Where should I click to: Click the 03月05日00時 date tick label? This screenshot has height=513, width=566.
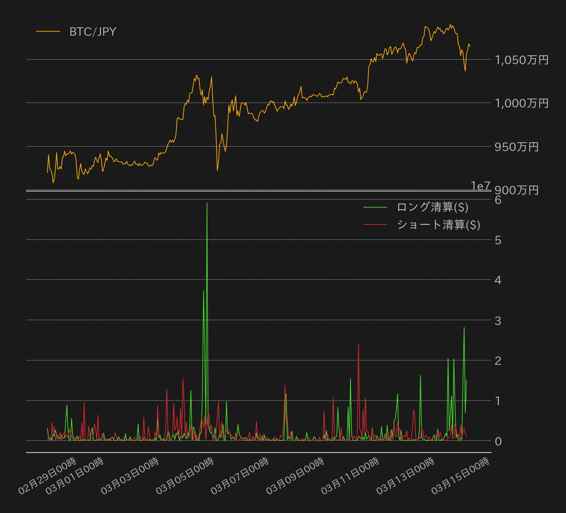click(185, 476)
